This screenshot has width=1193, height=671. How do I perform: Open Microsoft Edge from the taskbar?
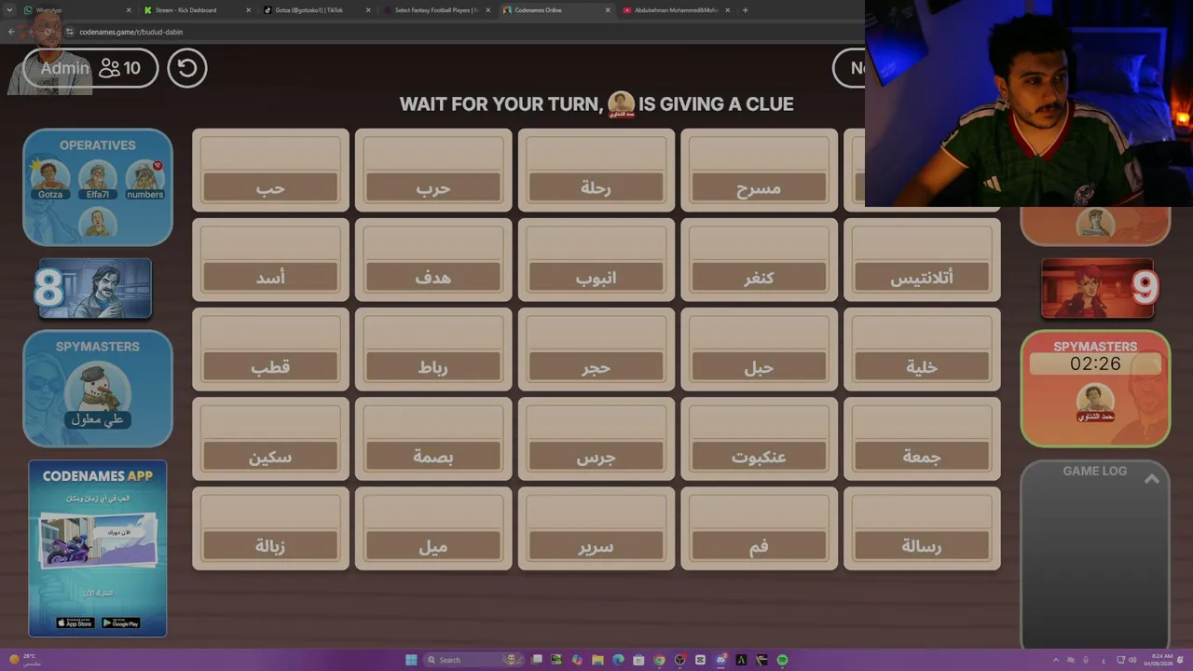pos(618,660)
